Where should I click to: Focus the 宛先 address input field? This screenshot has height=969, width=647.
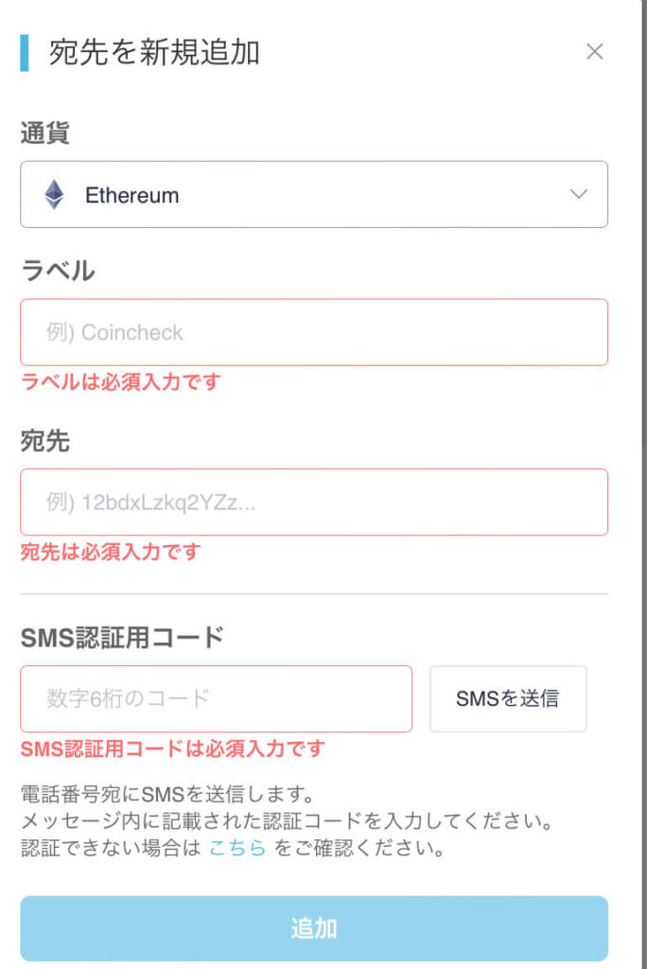(x=314, y=502)
